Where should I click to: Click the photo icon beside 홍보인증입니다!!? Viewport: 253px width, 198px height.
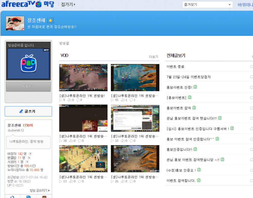click(195, 149)
